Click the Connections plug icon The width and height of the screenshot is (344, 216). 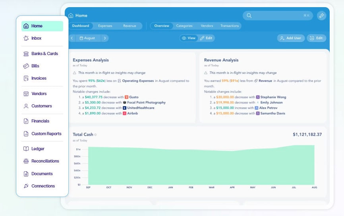pyautogui.click(x=26, y=186)
